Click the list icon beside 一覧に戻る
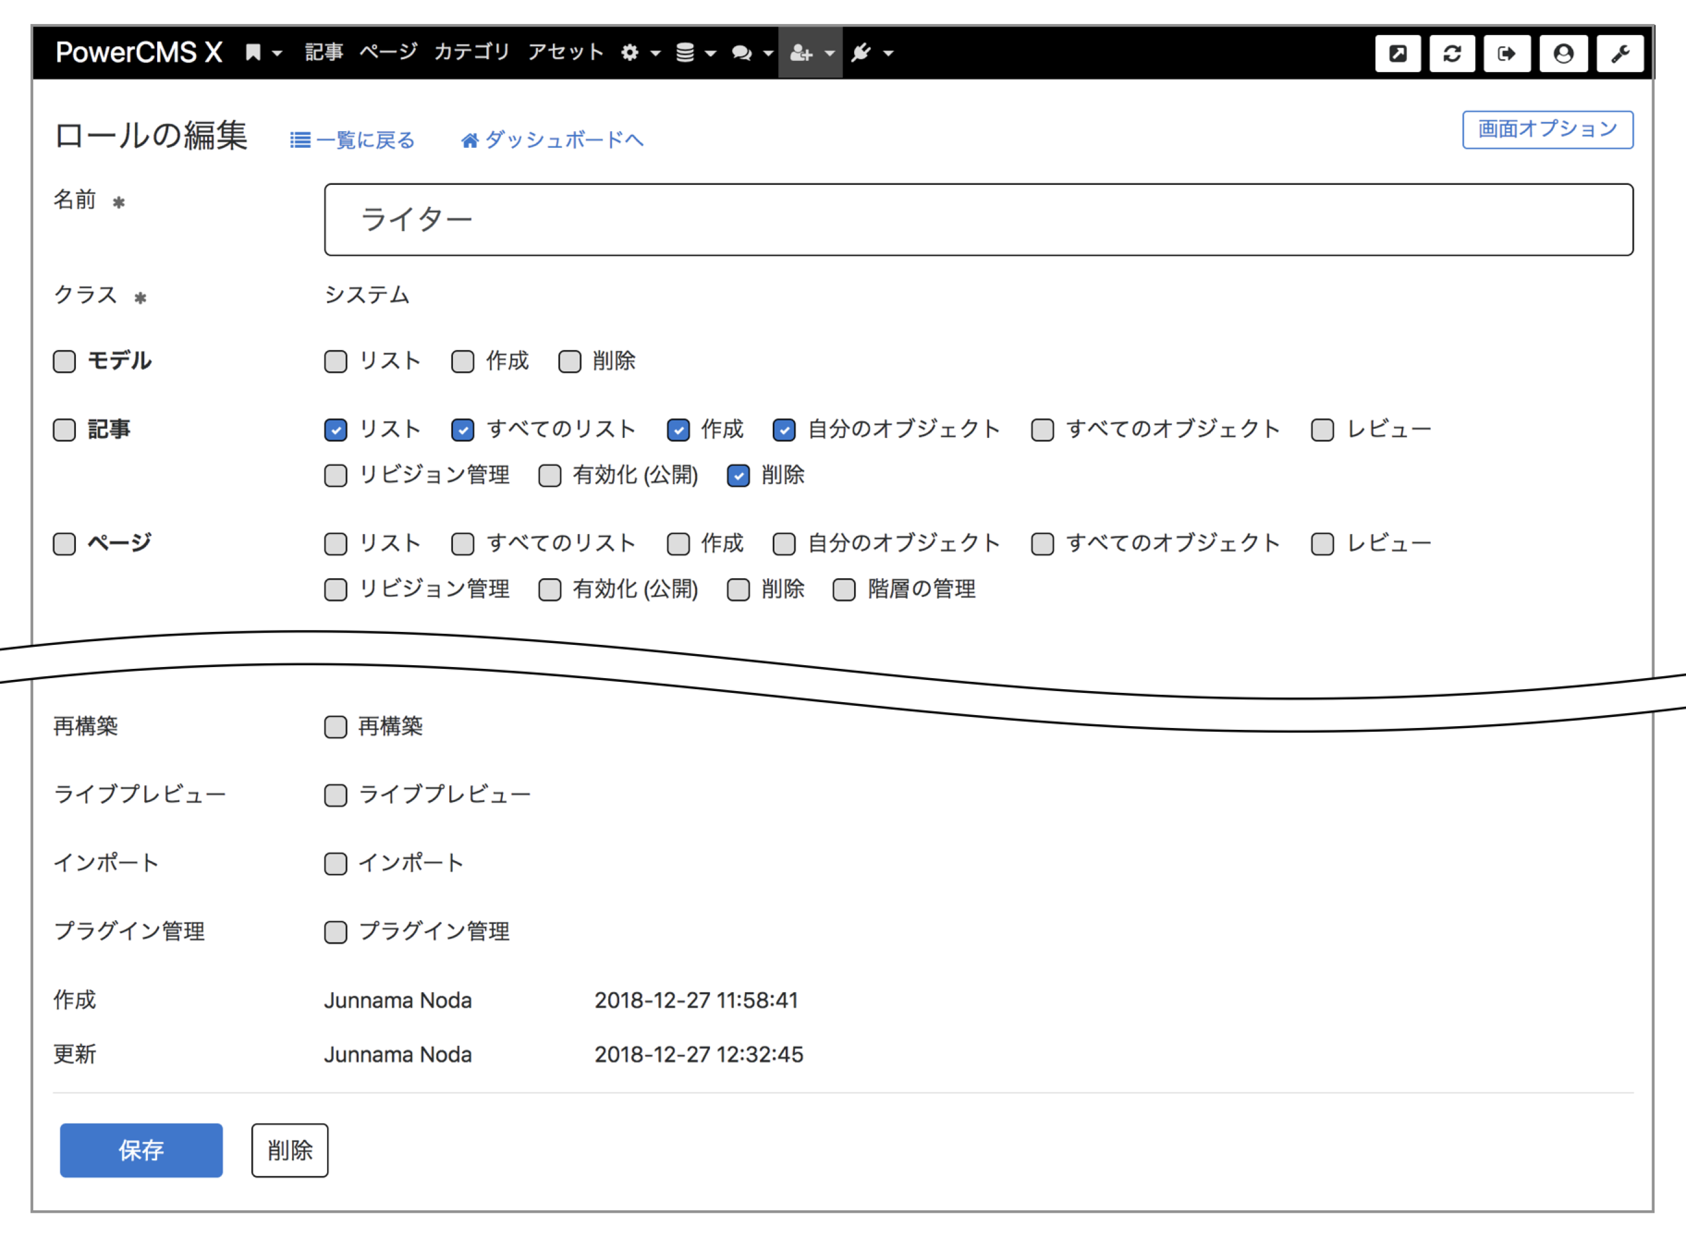Viewport: 1686px width, 1238px height. [300, 140]
